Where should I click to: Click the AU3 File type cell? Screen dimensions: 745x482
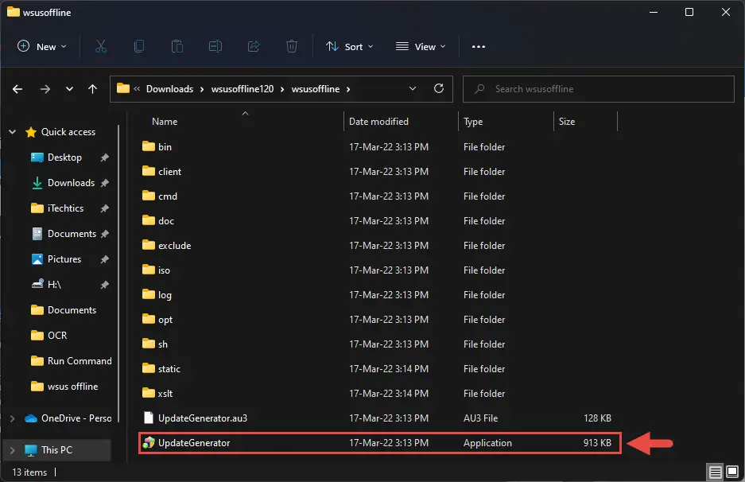[480, 418]
